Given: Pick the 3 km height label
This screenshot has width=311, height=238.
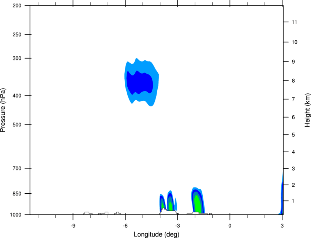Looking at the screenshot, I should (293, 169).
